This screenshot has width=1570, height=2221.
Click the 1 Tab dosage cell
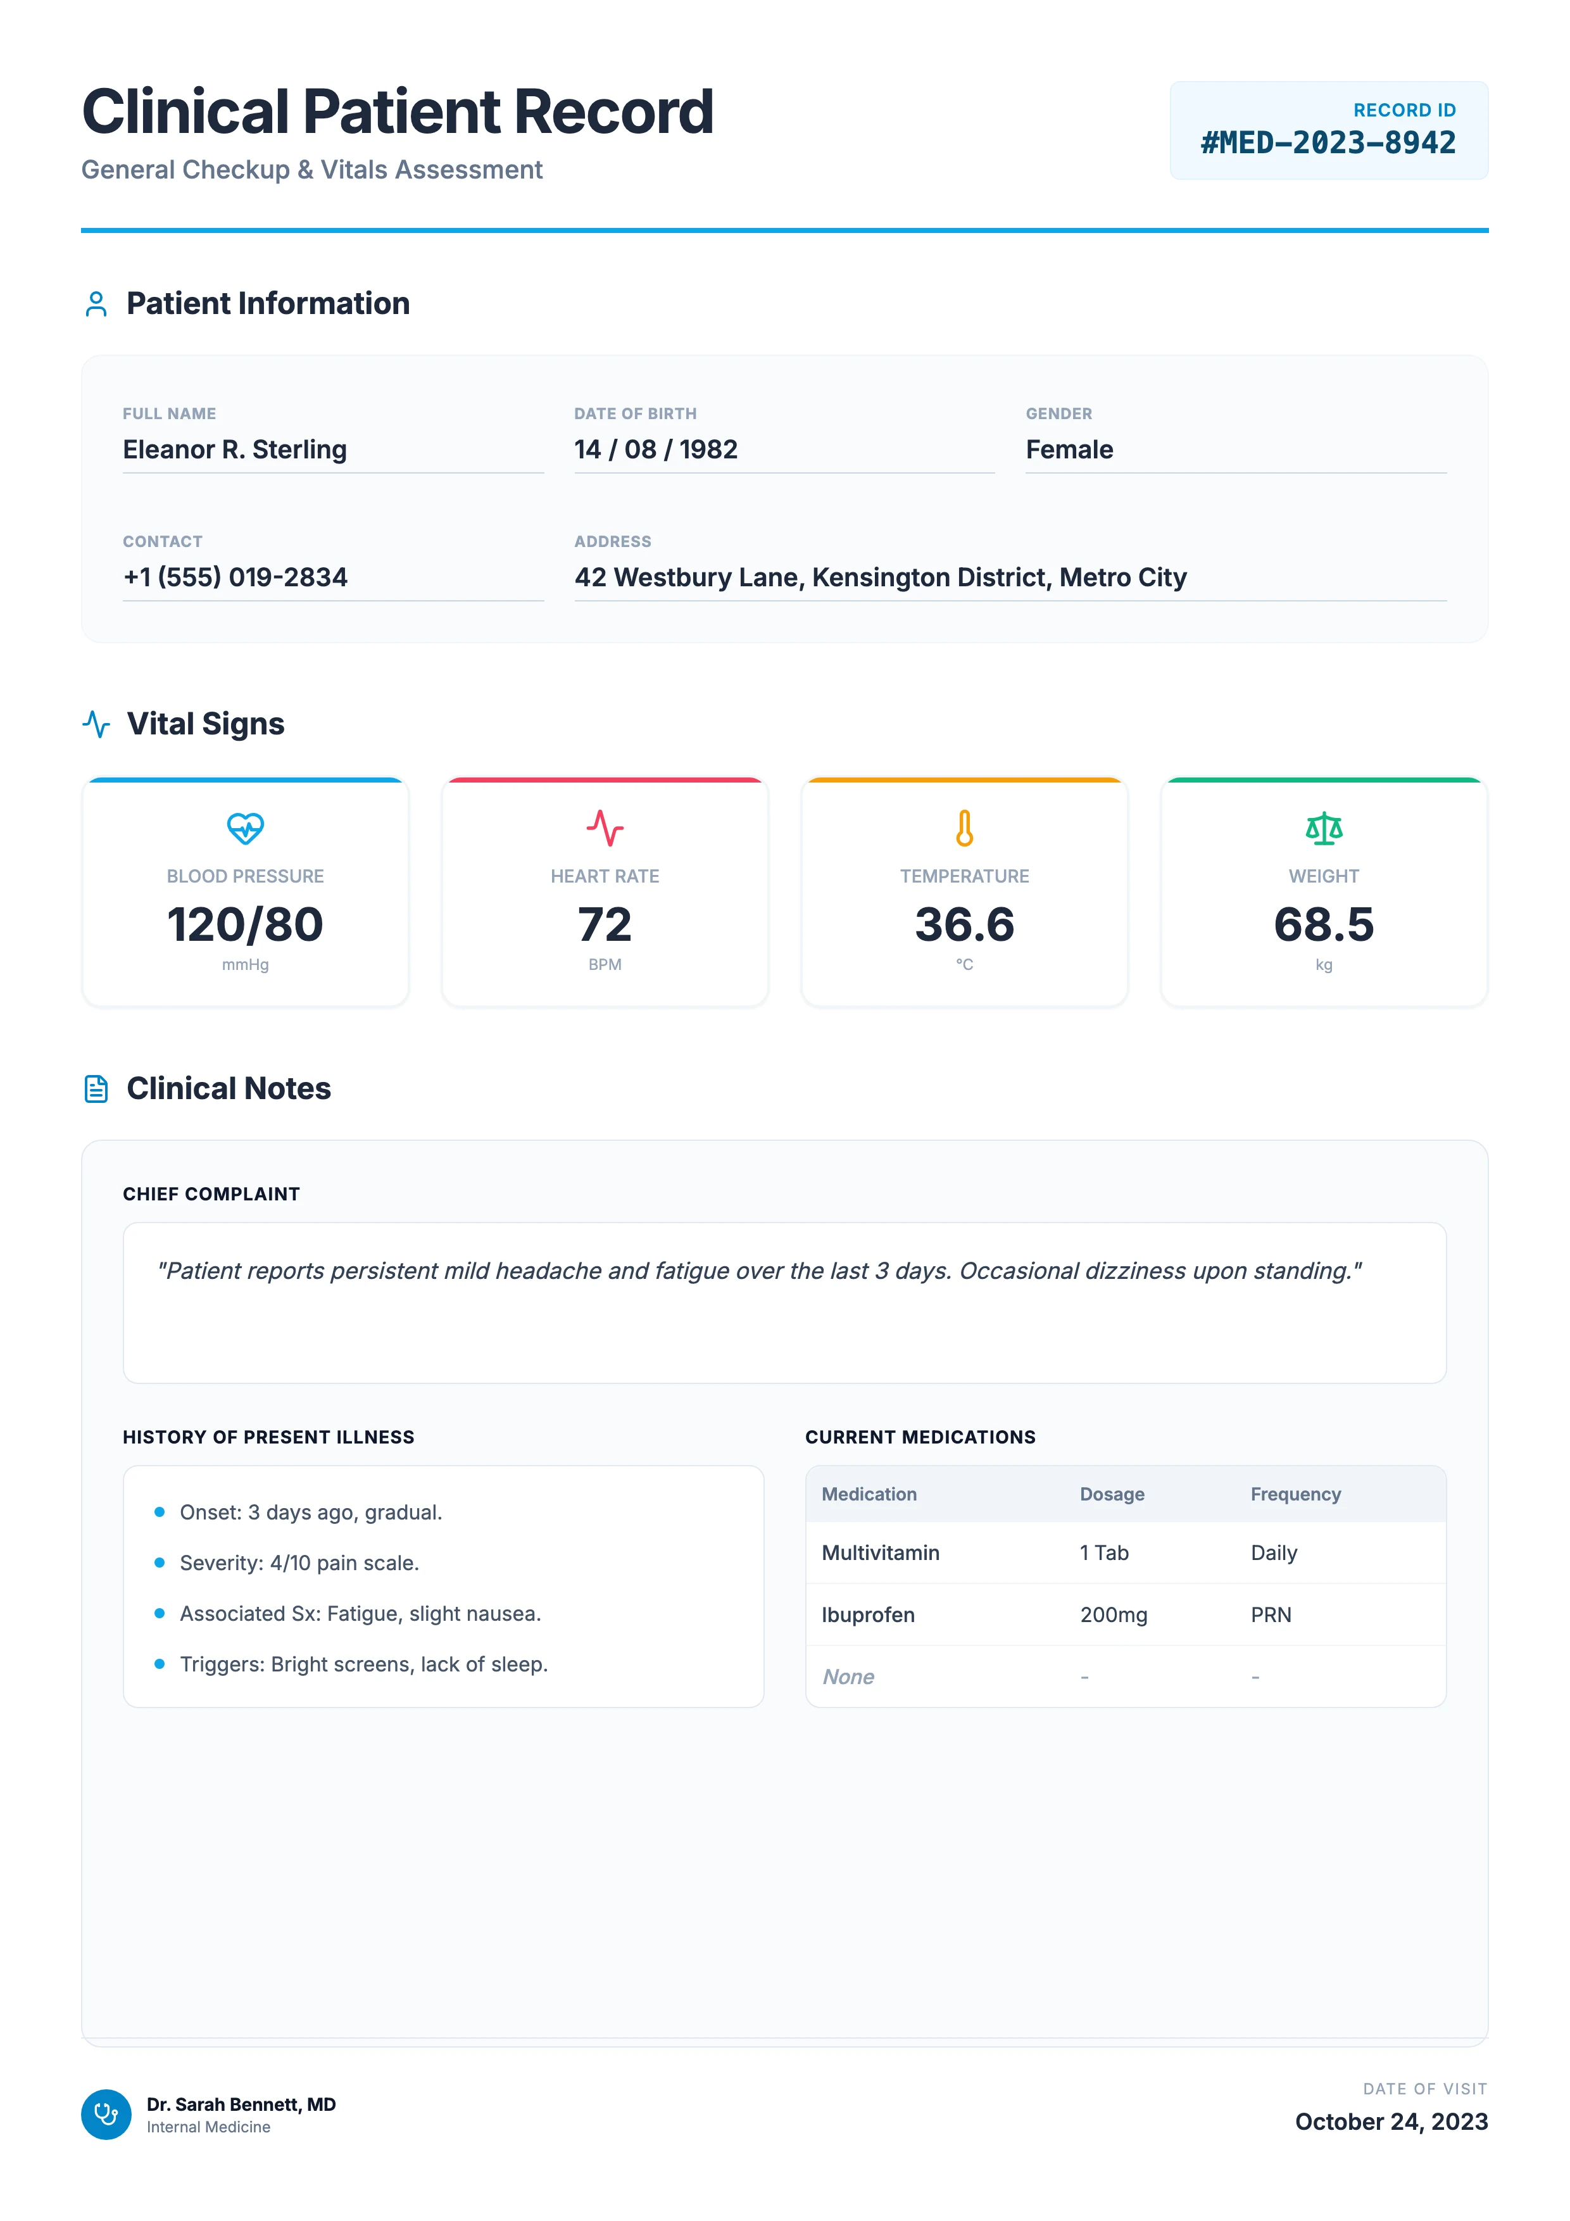[x=1103, y=1552]
